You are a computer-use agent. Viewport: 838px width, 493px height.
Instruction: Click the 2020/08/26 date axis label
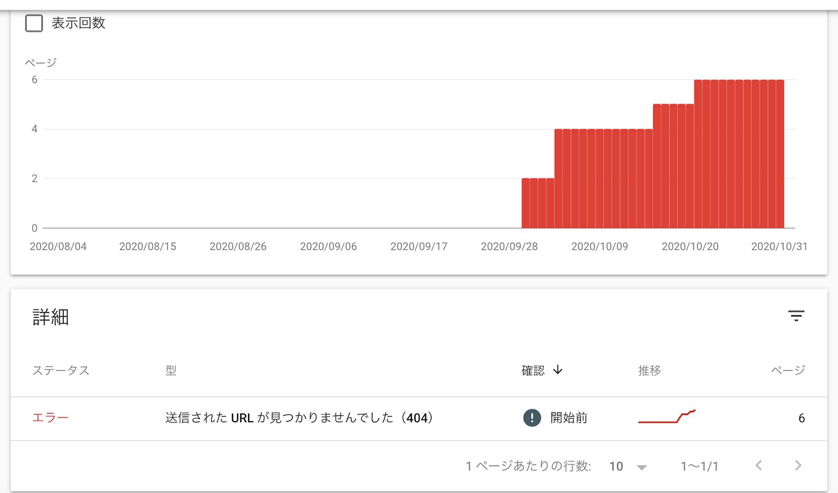[238, 246]
